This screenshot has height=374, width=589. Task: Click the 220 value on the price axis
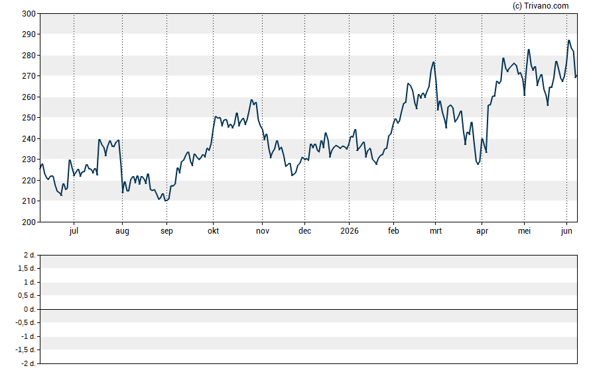tap(29, 180)
